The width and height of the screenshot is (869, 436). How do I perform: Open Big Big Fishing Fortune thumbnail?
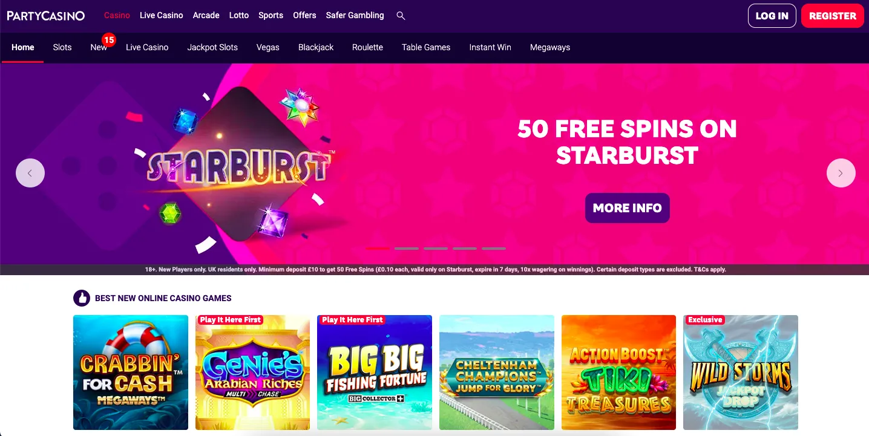(x=375, y=373)
